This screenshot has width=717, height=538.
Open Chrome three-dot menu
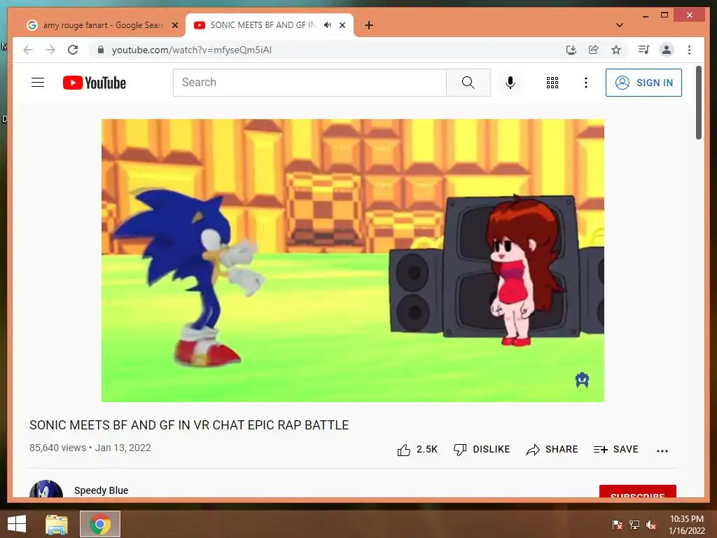(x=689, y=50)
